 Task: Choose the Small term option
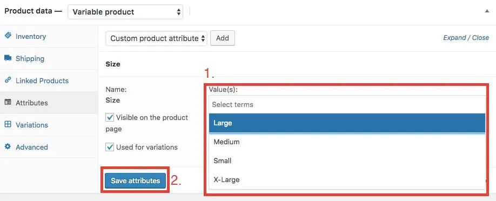(x=347, y=161)
